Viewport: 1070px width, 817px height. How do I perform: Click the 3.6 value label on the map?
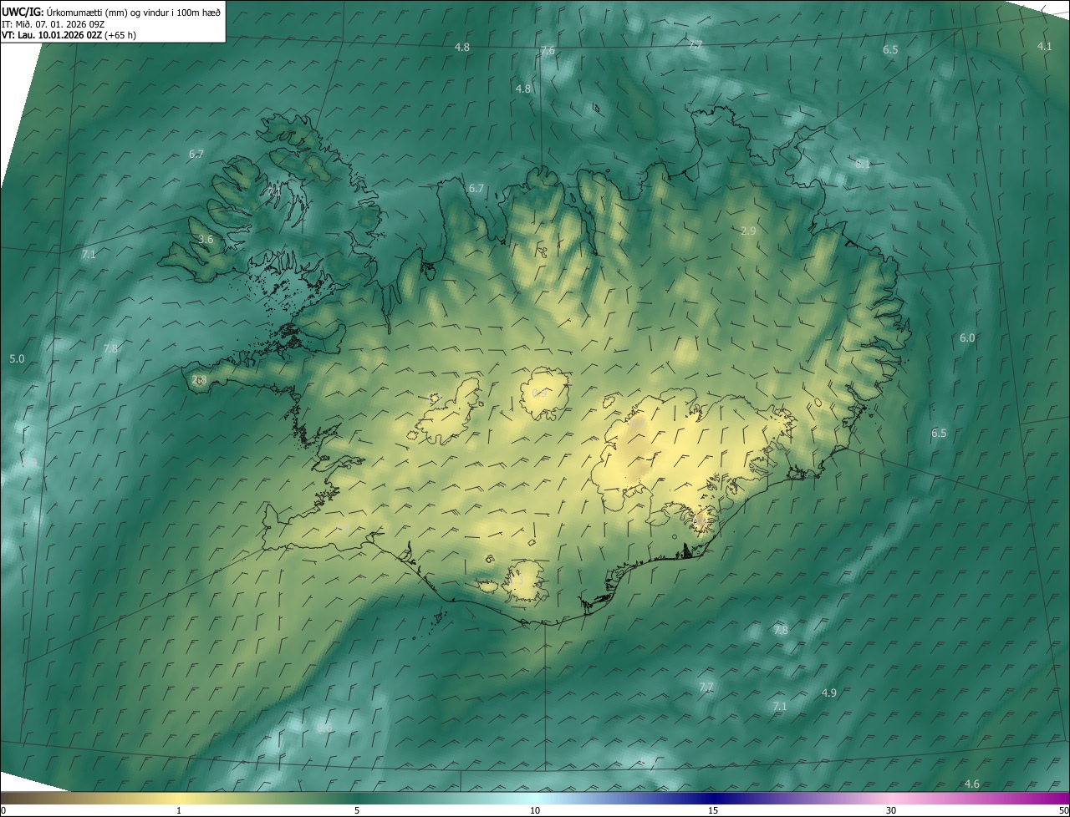[x=206, y=239]
